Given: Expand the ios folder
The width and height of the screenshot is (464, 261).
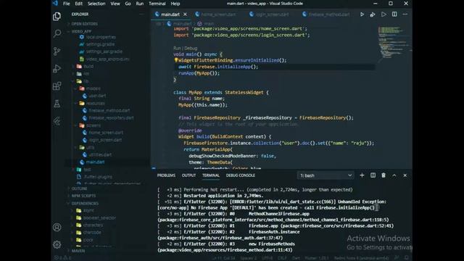Looking at the screenshot, I should (86, 74).
